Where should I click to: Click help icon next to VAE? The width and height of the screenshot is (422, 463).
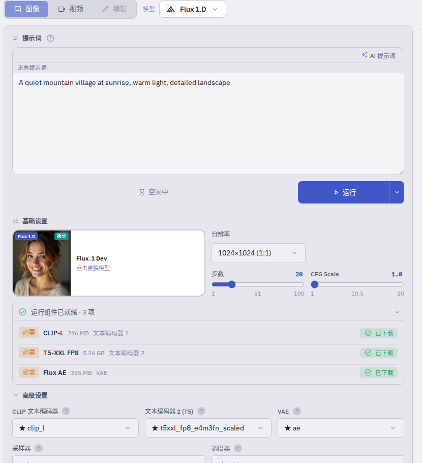(x=297, y=411)
